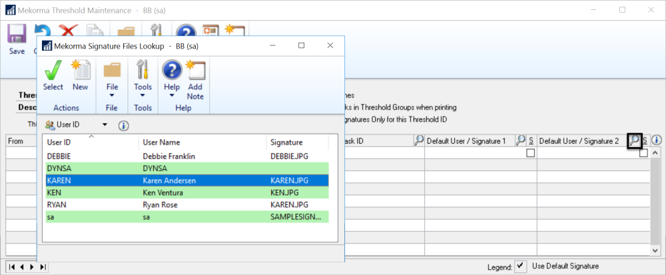
Task: Click the info icon at grid header right
Action: [657, 140]
